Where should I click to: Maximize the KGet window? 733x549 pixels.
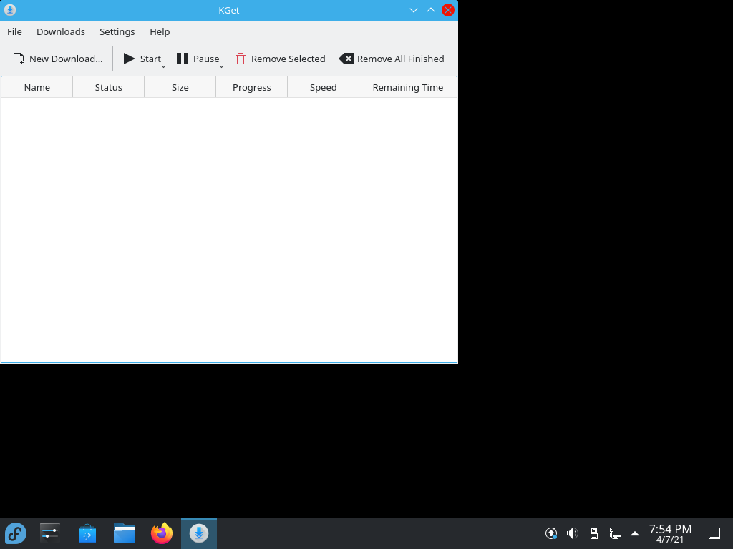431,10
